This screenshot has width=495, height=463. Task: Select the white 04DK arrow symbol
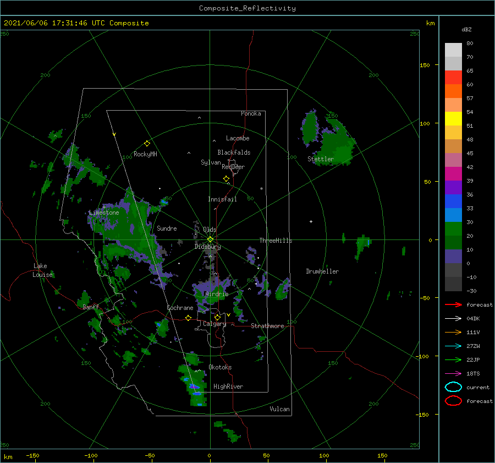tap(453, 319)
